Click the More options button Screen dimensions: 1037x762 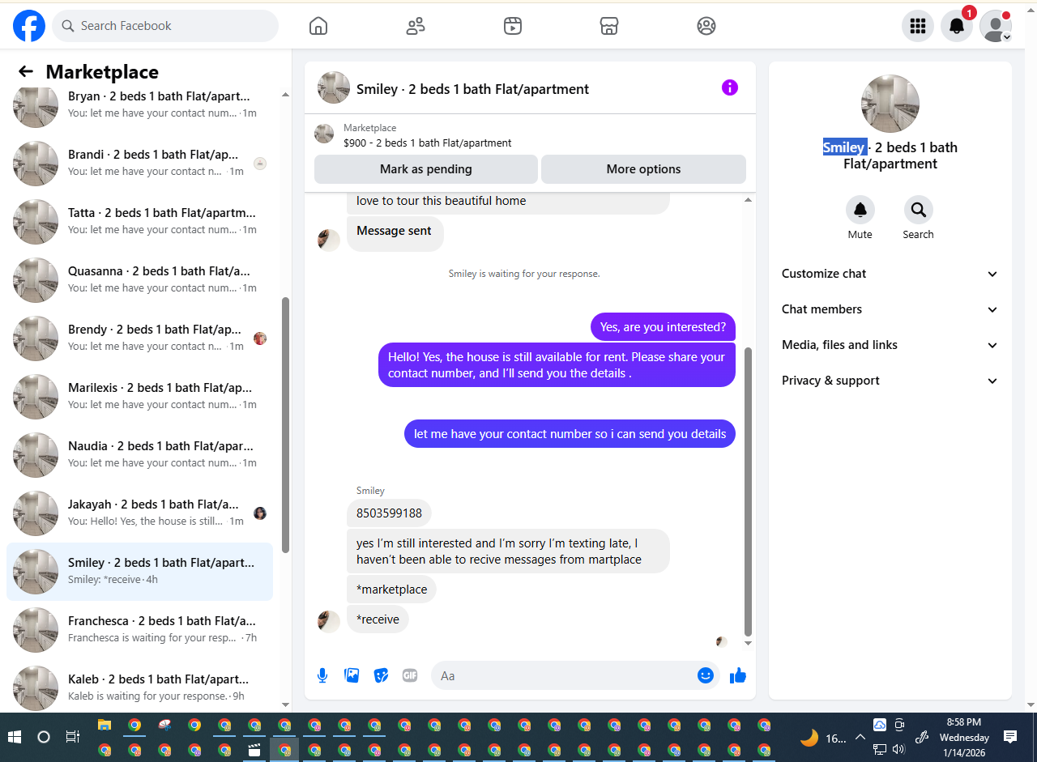point(643,169)
